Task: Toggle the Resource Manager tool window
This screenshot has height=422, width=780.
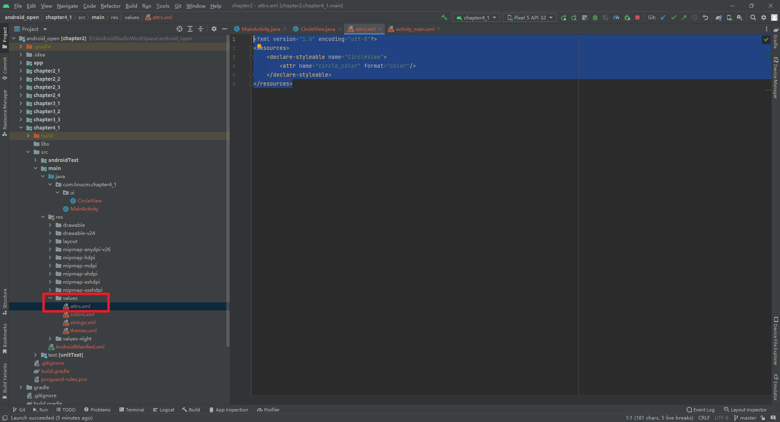Action: click(x=5, y=112)
